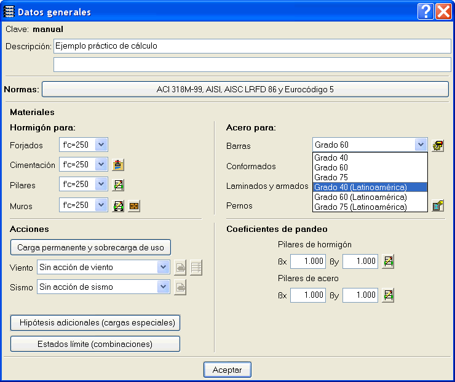
Task: Click the icon beside Pilares de hormigón By field
Action: (388, 261)
